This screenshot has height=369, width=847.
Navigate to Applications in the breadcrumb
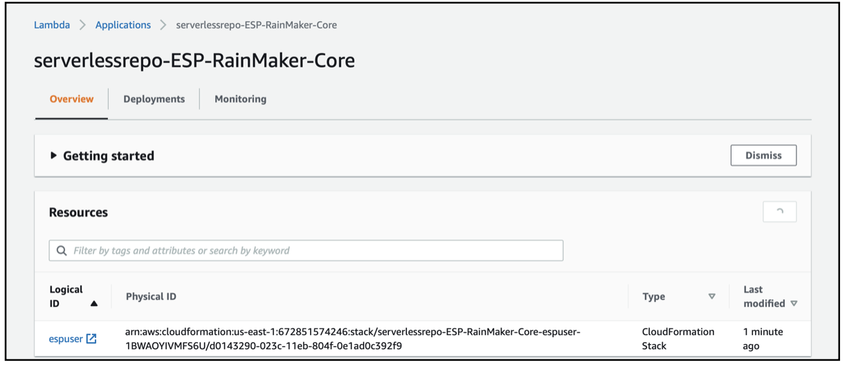pos(122,25)
